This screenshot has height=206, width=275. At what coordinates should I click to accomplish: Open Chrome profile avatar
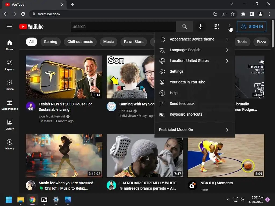pos(260,14)
